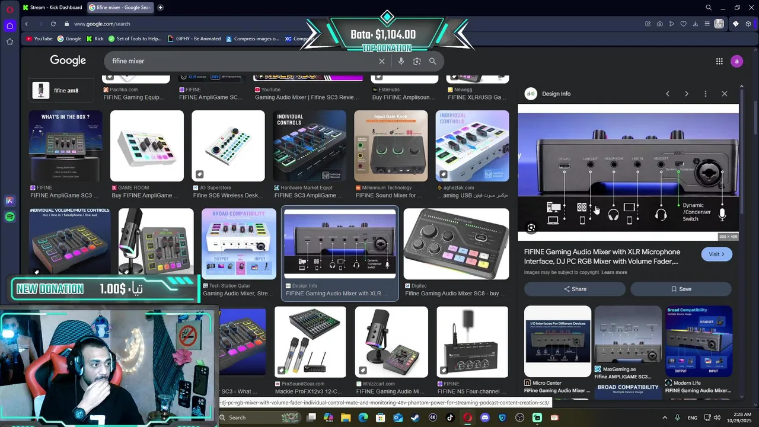The height and width of the screenshot is (427, 759).
Task: Open the Compress images bookmark
Action: [253, 39]
